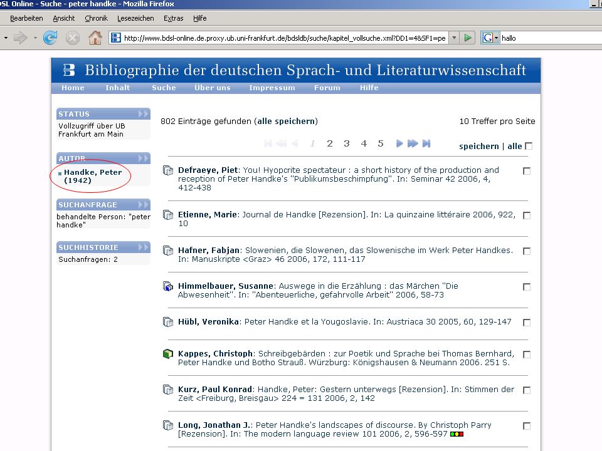Open Inhalt in site navigation
Screen dimensions: 602x451
point(118,88)
